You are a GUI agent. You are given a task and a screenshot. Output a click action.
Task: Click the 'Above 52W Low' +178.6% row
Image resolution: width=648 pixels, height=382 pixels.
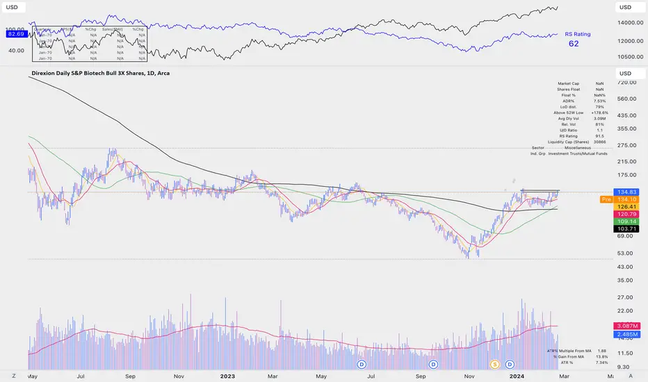pos(581,113)
